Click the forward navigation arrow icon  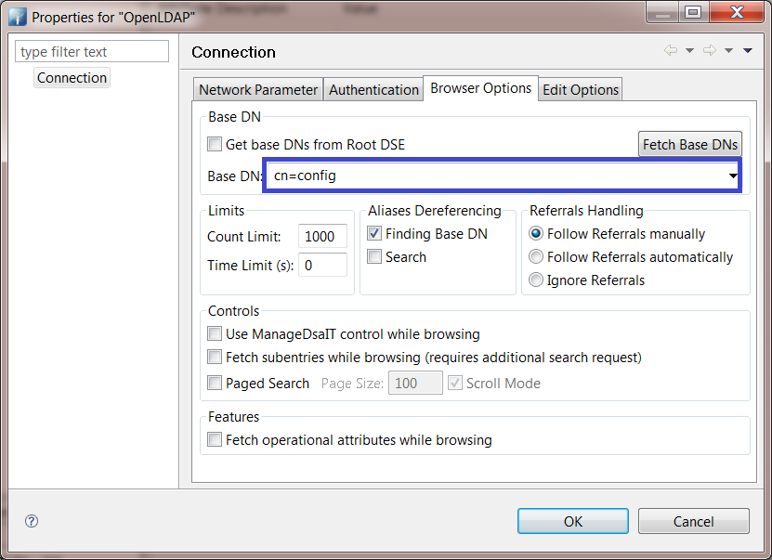click(710, 50)
